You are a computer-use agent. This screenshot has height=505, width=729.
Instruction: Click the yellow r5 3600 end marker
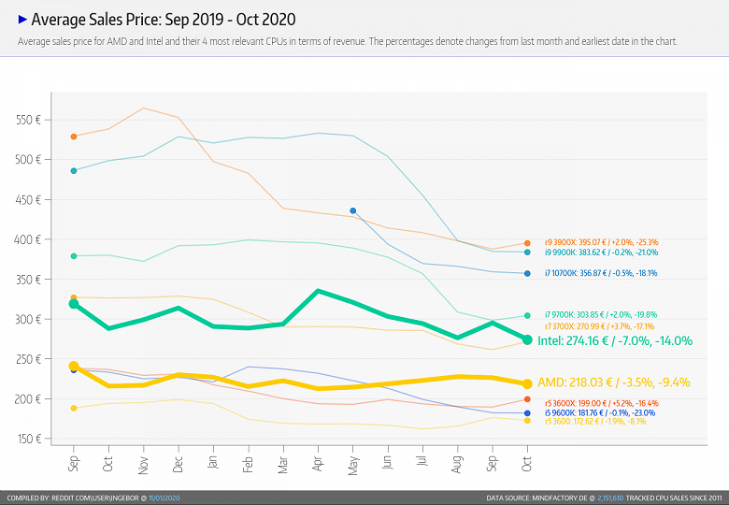[x=527, y=421]
